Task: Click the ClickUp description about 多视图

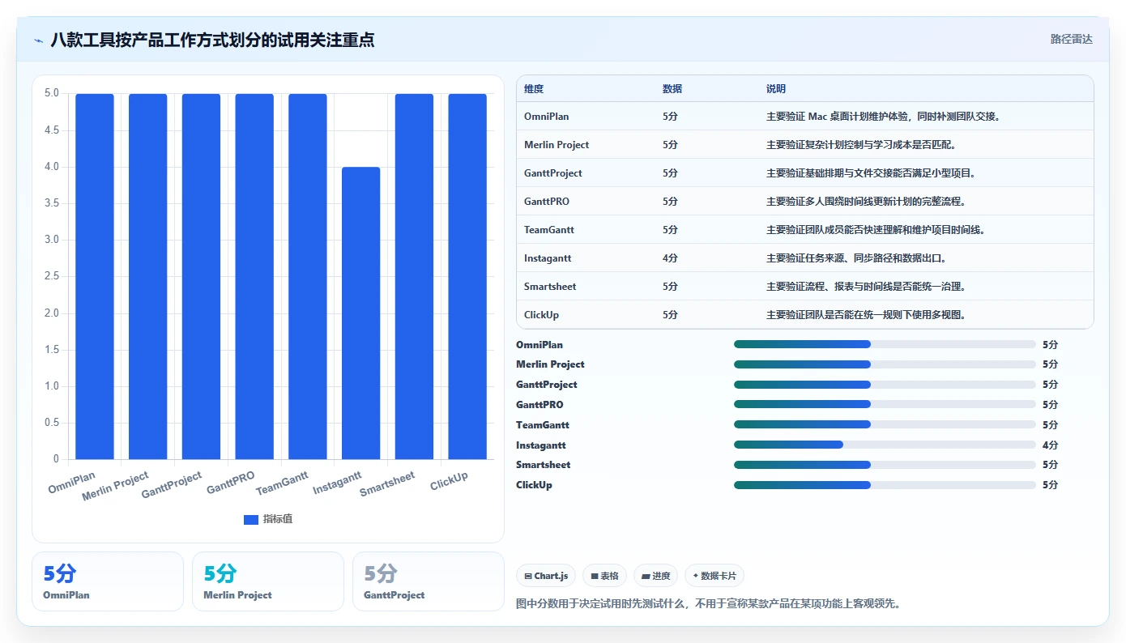Action: pos(866,315)
